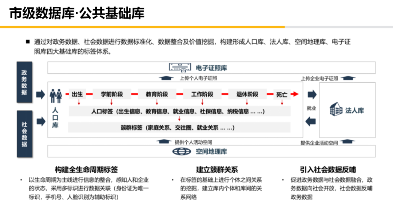Screen dimensions: 393x221
Task: Click the small red arrow below 教育阶段
Action: click(157, 102)
